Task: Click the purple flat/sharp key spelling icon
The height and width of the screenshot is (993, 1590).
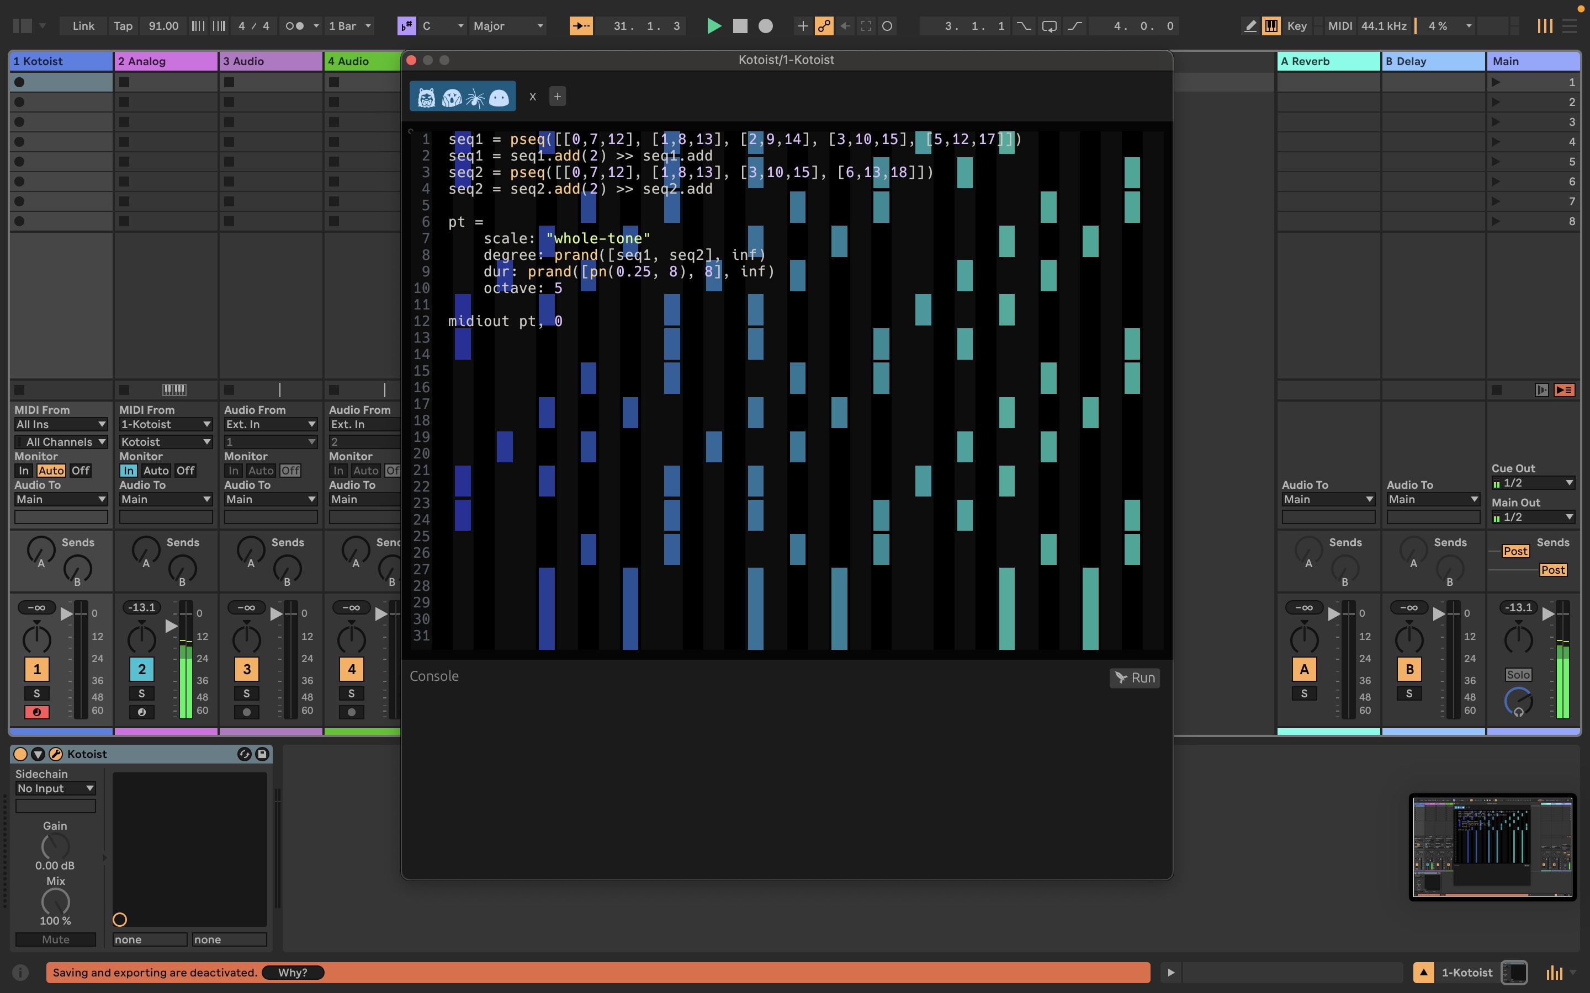Action: [x=407, y=26]
